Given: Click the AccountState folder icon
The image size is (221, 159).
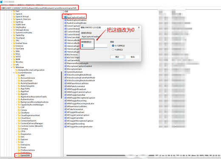Looking at the screenshot, I should 19,81.
